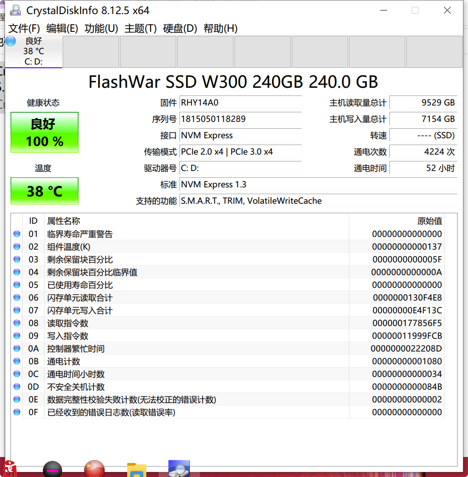Click the status circle of row 0A 控制器繁忙时间
Image resolution: width=468 pixels, height=477 pixels.
coord(17,348)
